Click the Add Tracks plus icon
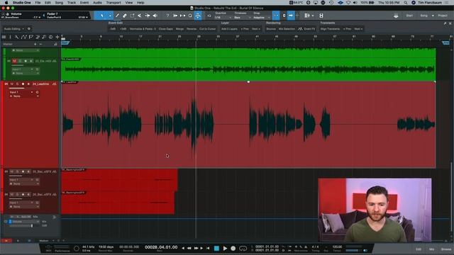The width and height of the screenshot is (454, 255). click(x=57, y=37)
